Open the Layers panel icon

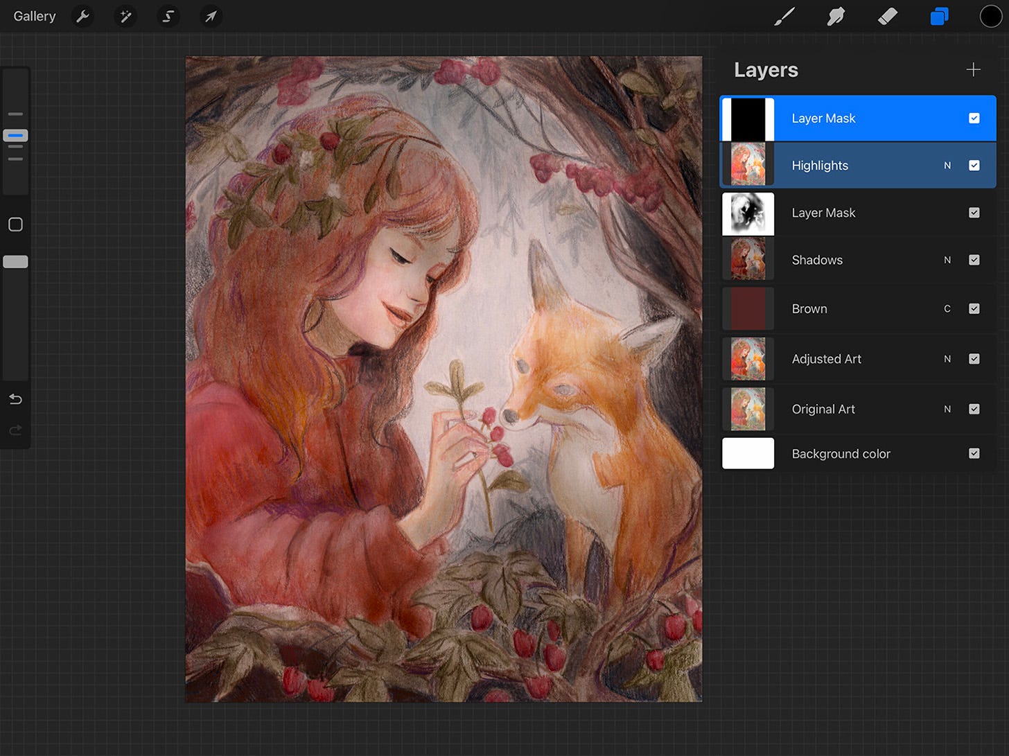(x=939, y=16)
